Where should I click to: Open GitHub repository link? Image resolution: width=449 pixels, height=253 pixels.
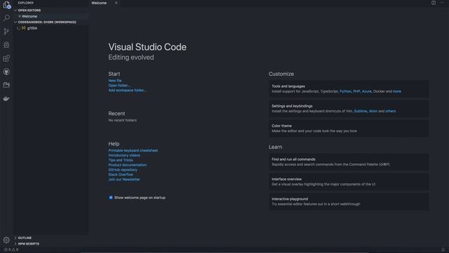123,170
